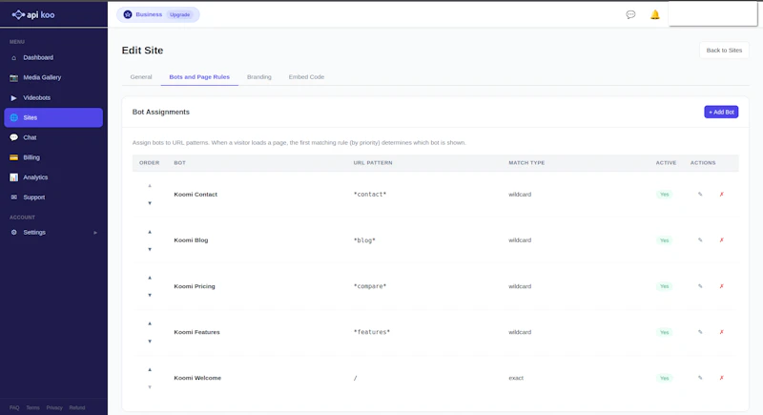Open the notifications bell
This screenshot has width=763, height=415.
[655, 14]
